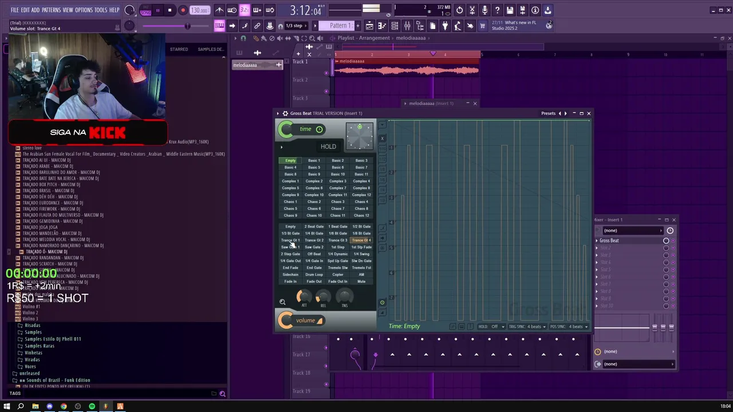Click the HOLD button in Gross Beat
The width and height of the screenshot is (733, 412).
click(328, 146)
